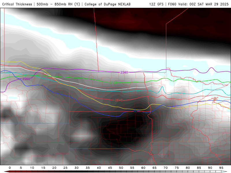Viewport: 231px width, 173px height.
Task: Click the "F060" forecast hour text
Action: [x=172, y=4]
